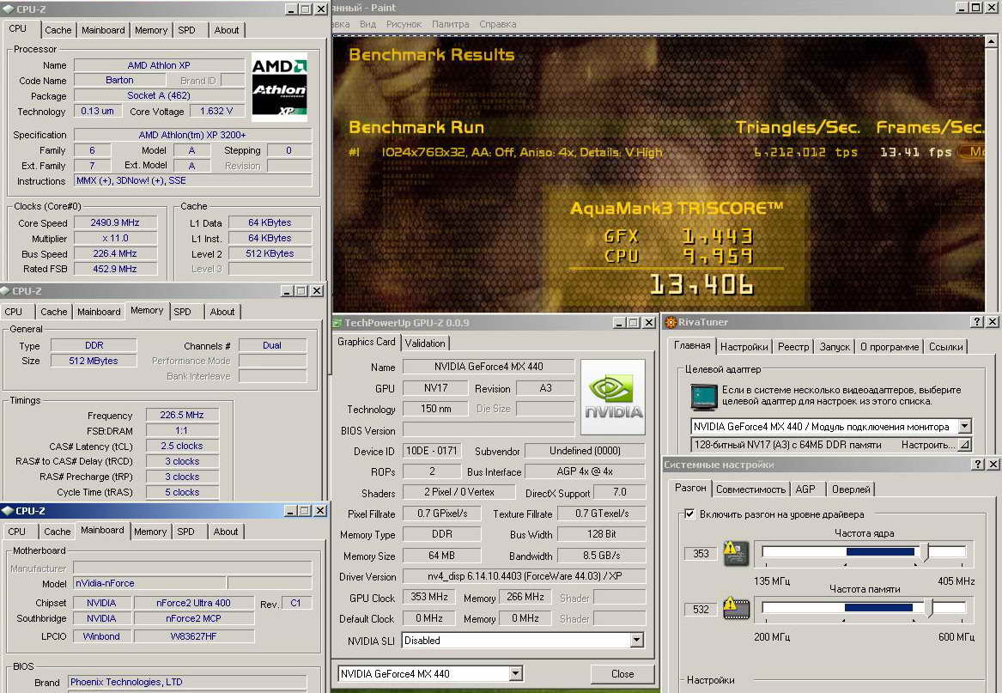This screenshot has height=693, width=1002.
Task: Click the chipset field nForce2 Ultra 400
Action: pos(194,603)
